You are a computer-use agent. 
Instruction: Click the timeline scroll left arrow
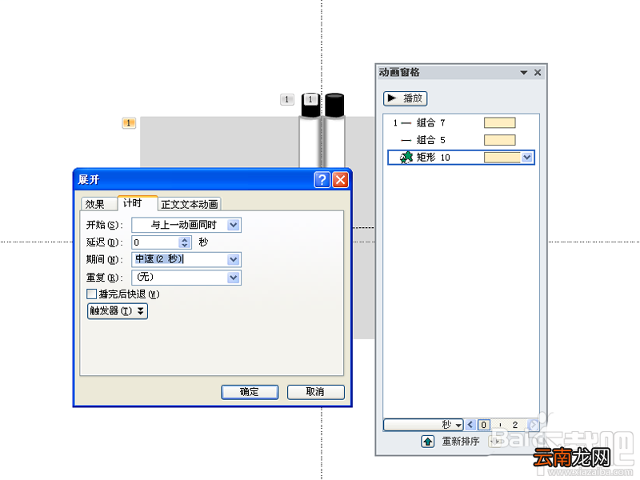coord(470,425)
